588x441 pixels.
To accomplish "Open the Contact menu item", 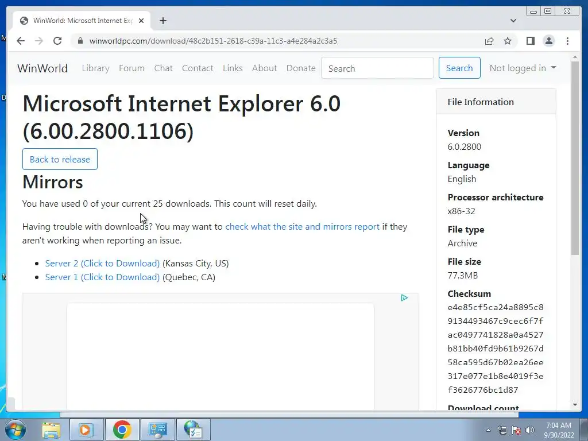I will tap(198, 68).
